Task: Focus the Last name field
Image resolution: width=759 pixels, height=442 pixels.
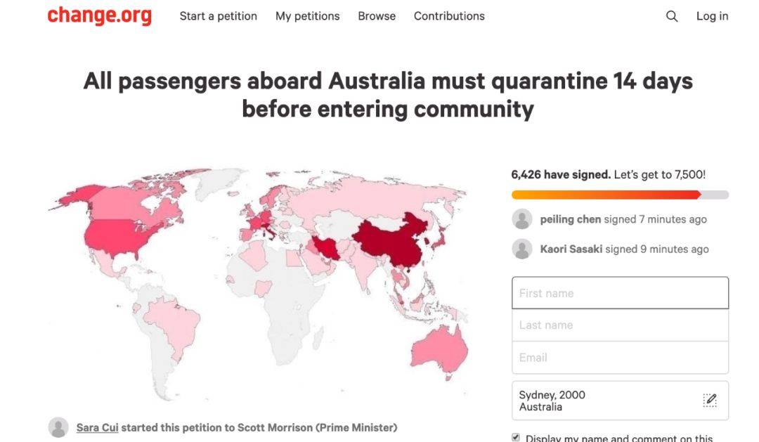Action: click(x=620, y=325)
